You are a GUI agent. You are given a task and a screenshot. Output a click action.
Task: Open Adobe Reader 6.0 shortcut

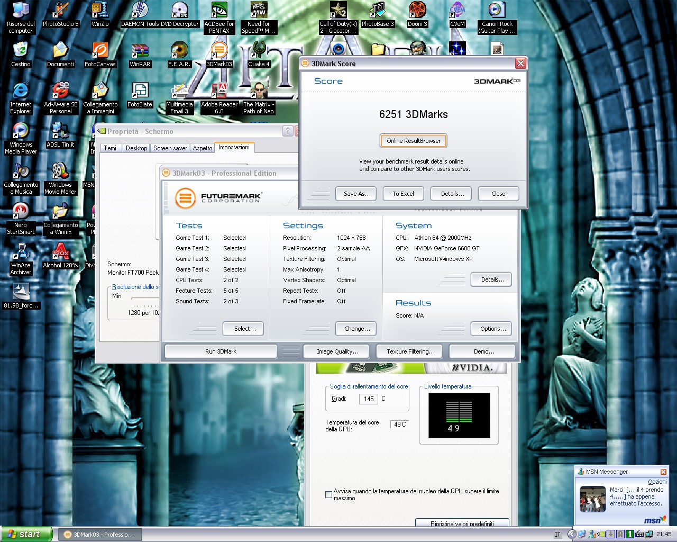coord(219,98)
